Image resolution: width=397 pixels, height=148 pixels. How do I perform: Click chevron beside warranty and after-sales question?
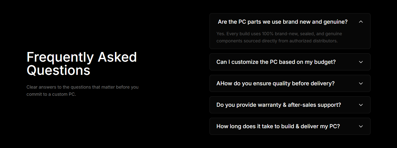pyautogui.click(x=361, y=105)
